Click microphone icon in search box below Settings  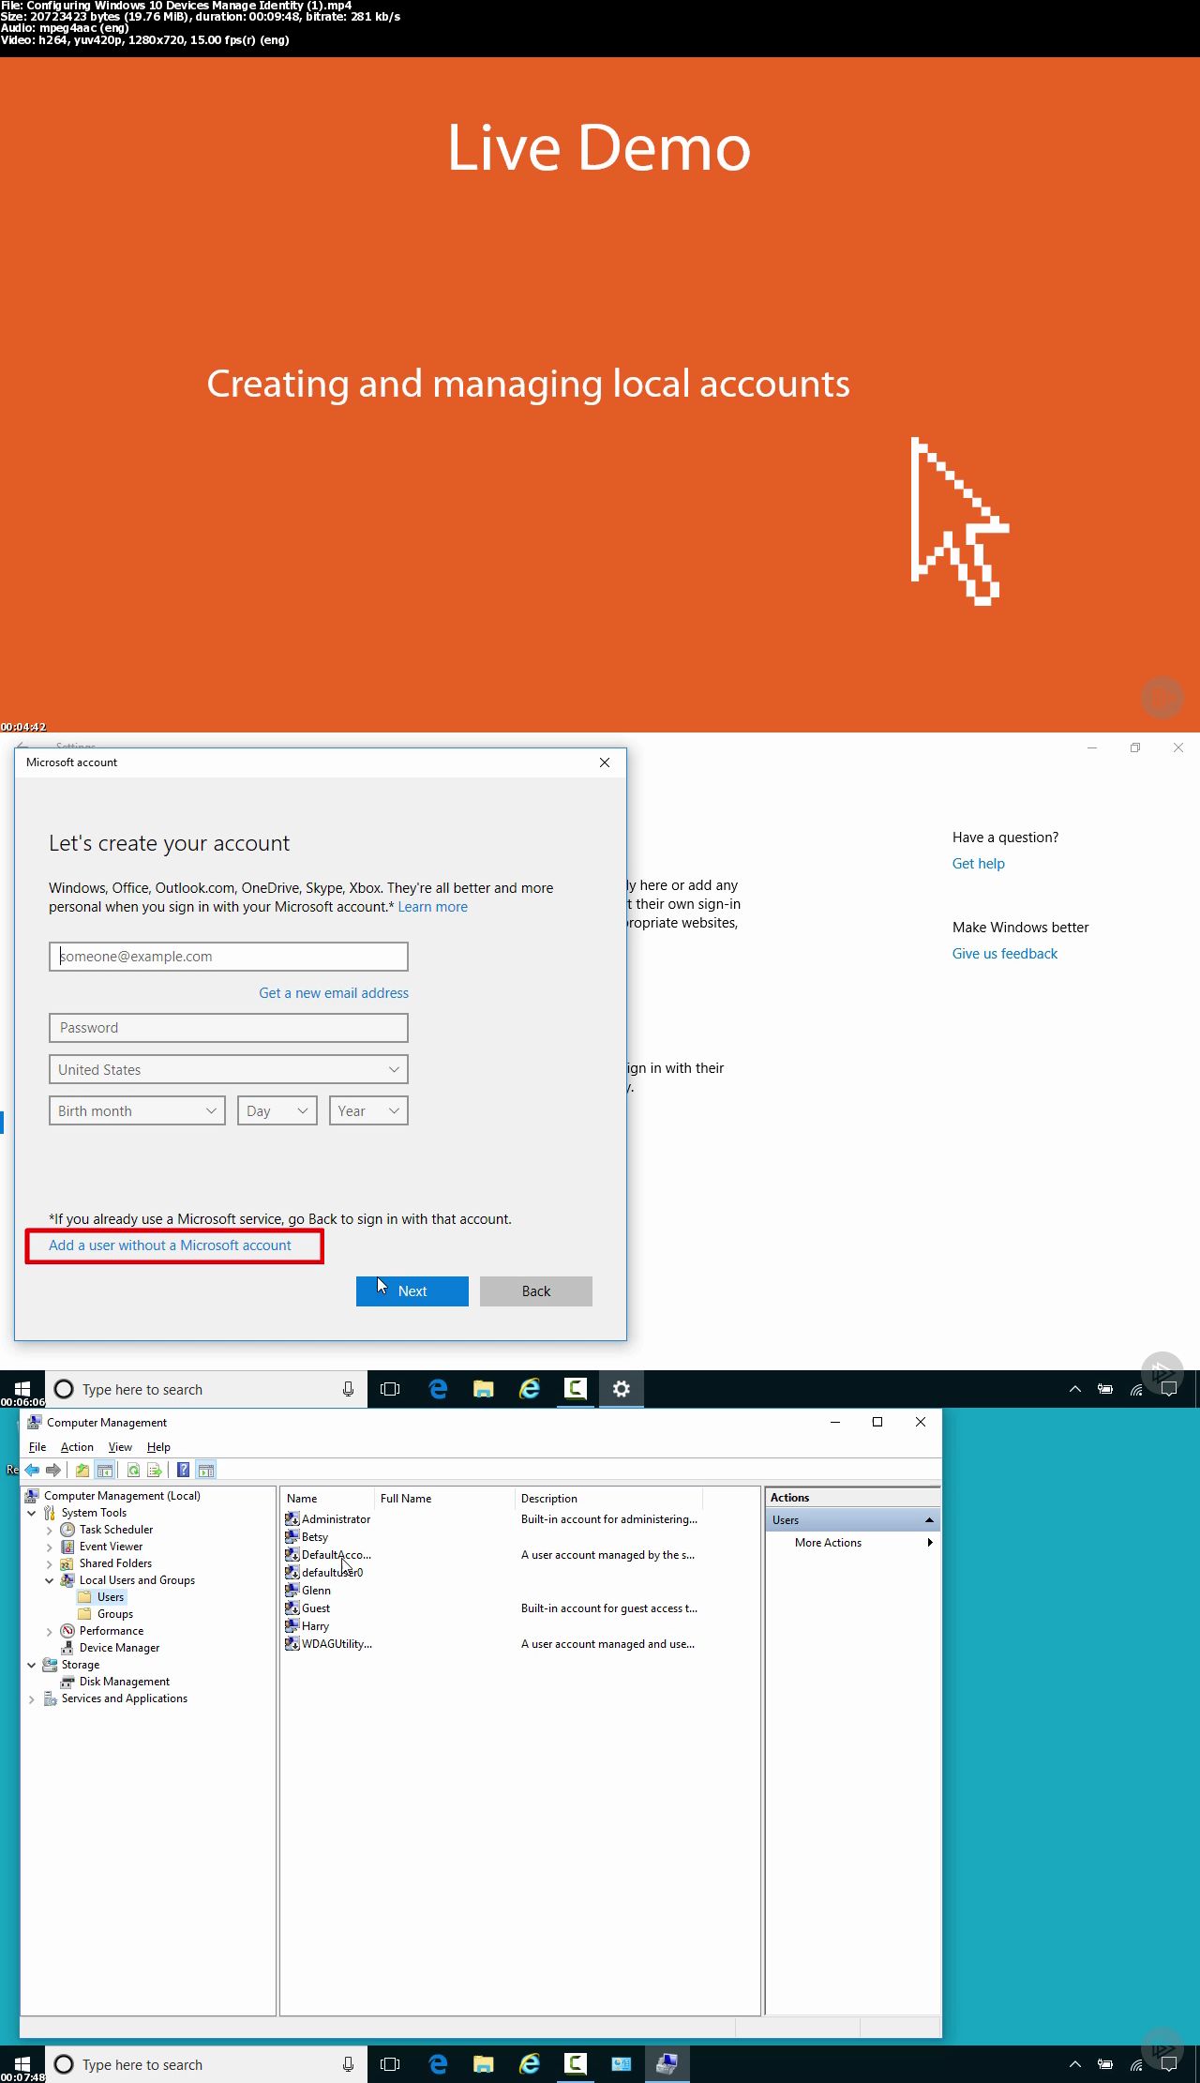[x=348, y=1389]
